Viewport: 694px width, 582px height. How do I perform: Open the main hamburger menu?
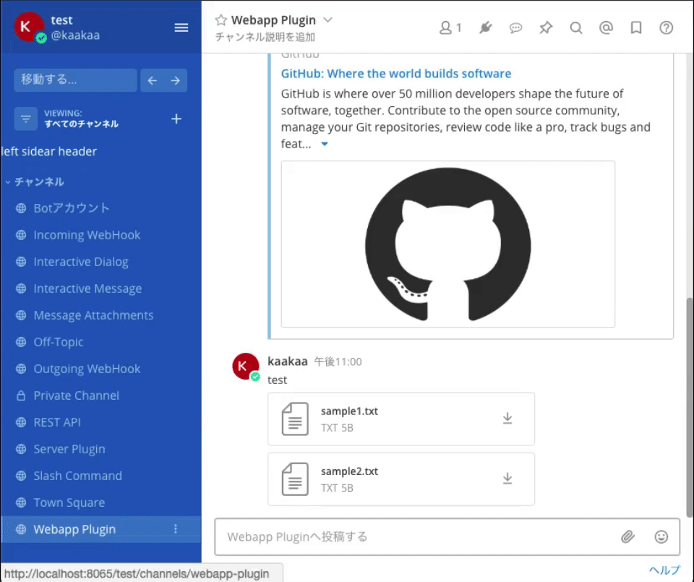coord(181,27)
